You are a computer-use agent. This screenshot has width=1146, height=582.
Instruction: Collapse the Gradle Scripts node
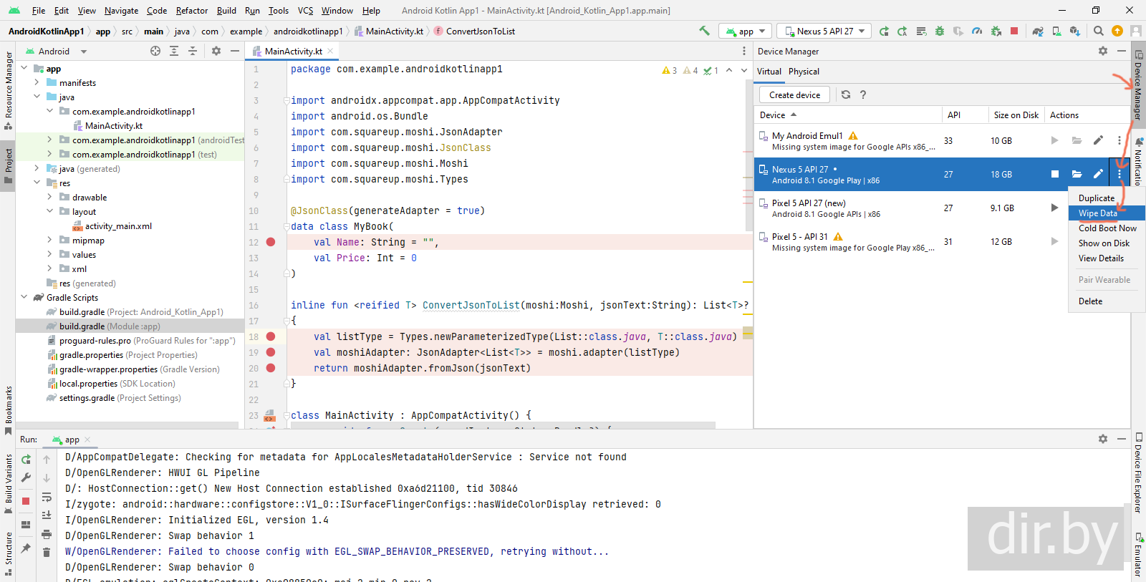(24, 298)
